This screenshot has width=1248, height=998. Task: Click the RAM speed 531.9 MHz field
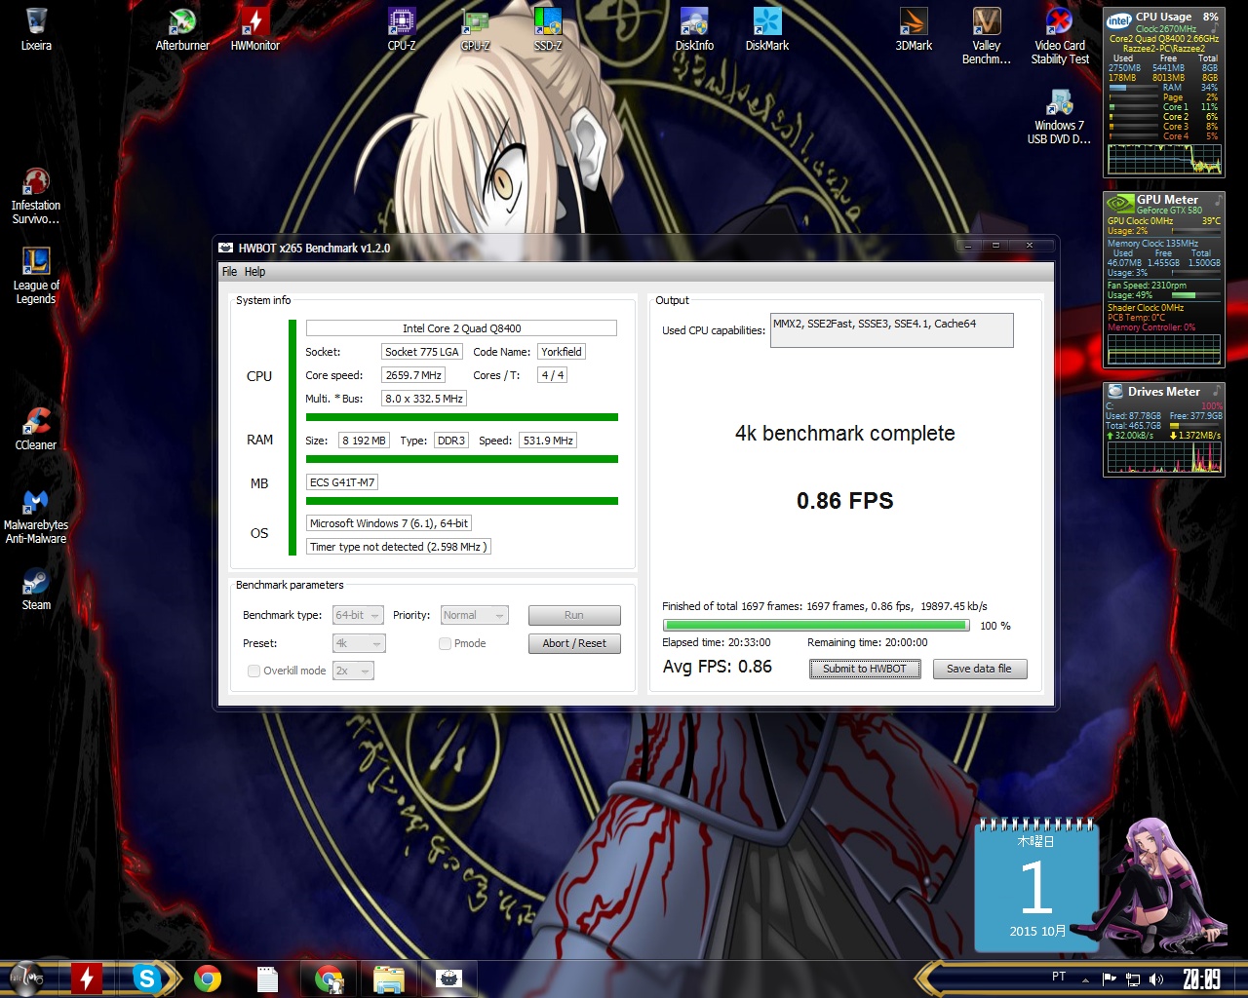(548, 441)
